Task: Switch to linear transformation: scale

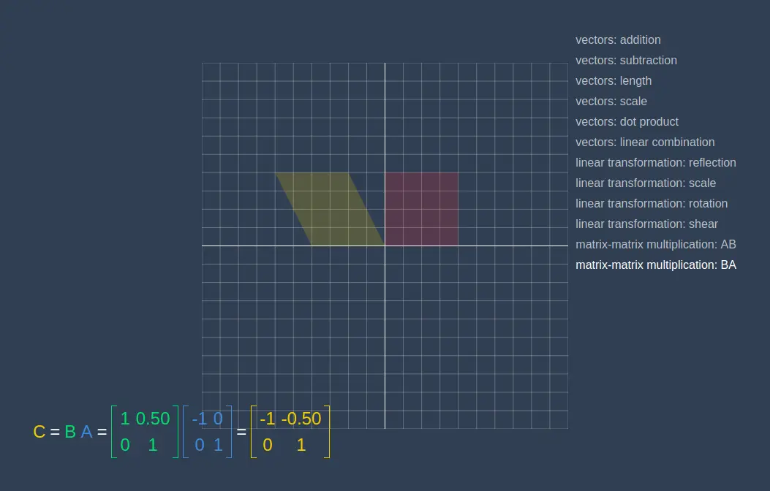Action: 645,183
